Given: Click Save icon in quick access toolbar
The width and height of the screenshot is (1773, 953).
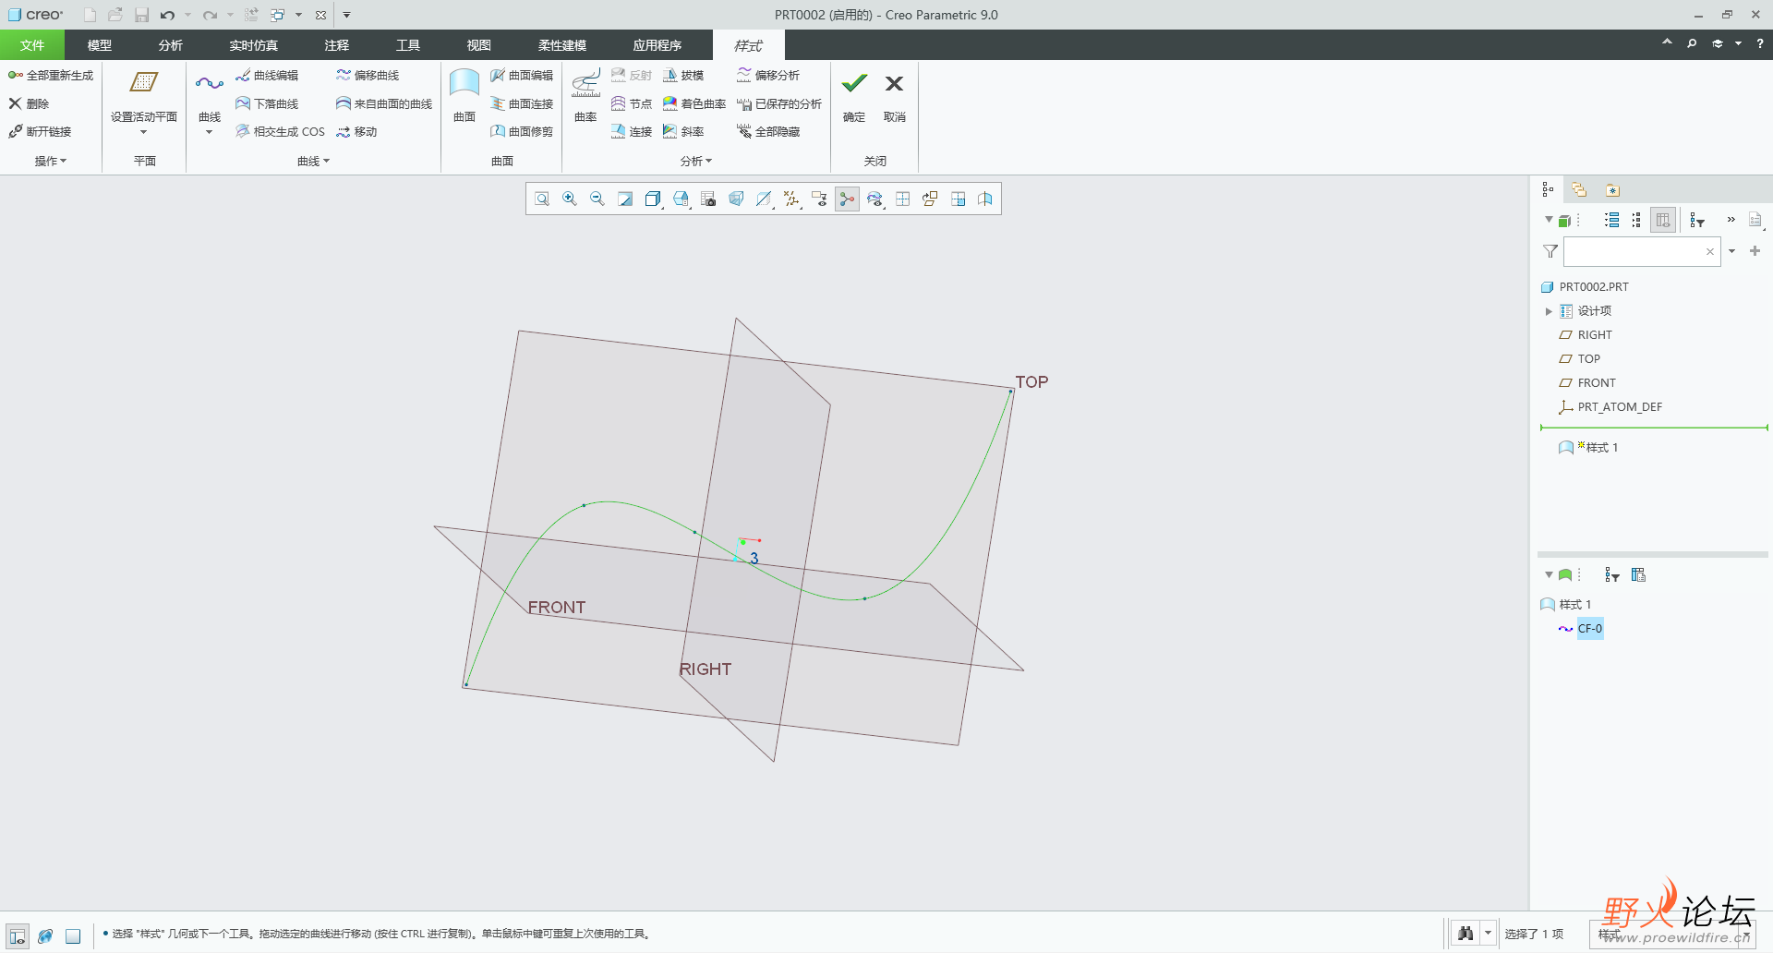Looking at the screenshot, I should point(141,15).
